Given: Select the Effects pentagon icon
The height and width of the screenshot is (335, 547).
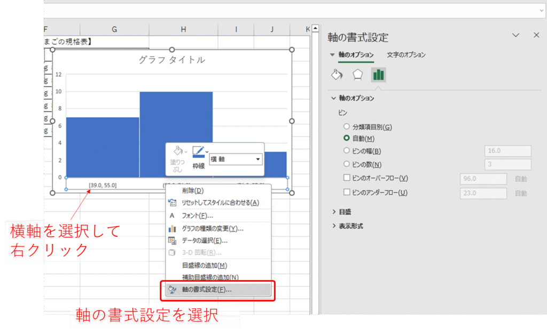Looking at the screenshot, I should [357, 75].
